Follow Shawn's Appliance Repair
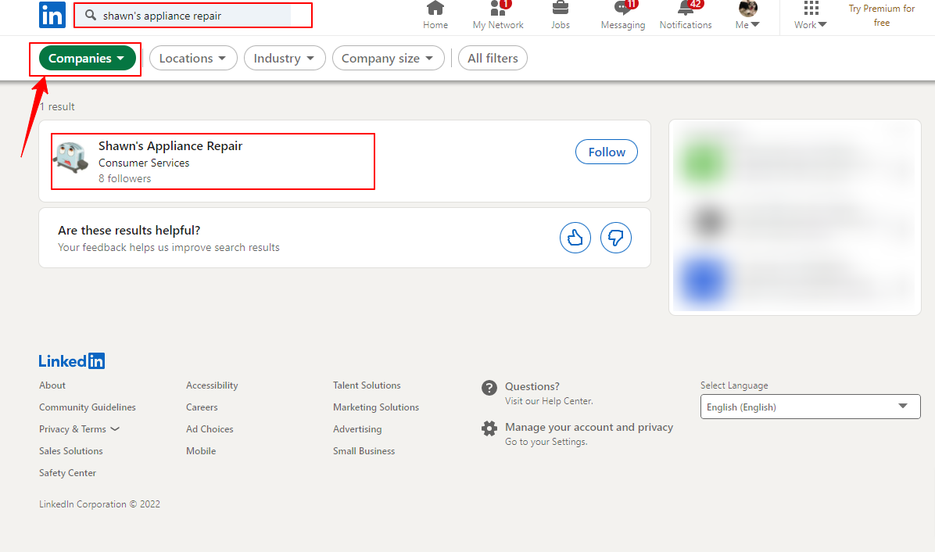The height and width of the screenshot is (552, 935). tap(607, 152)
